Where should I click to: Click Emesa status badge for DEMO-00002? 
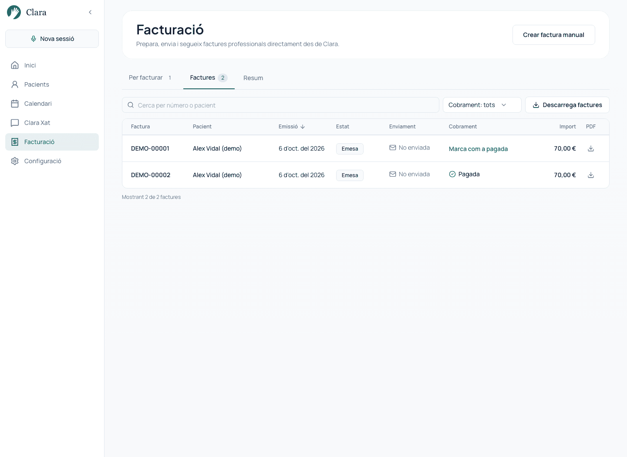pos(350,175)
